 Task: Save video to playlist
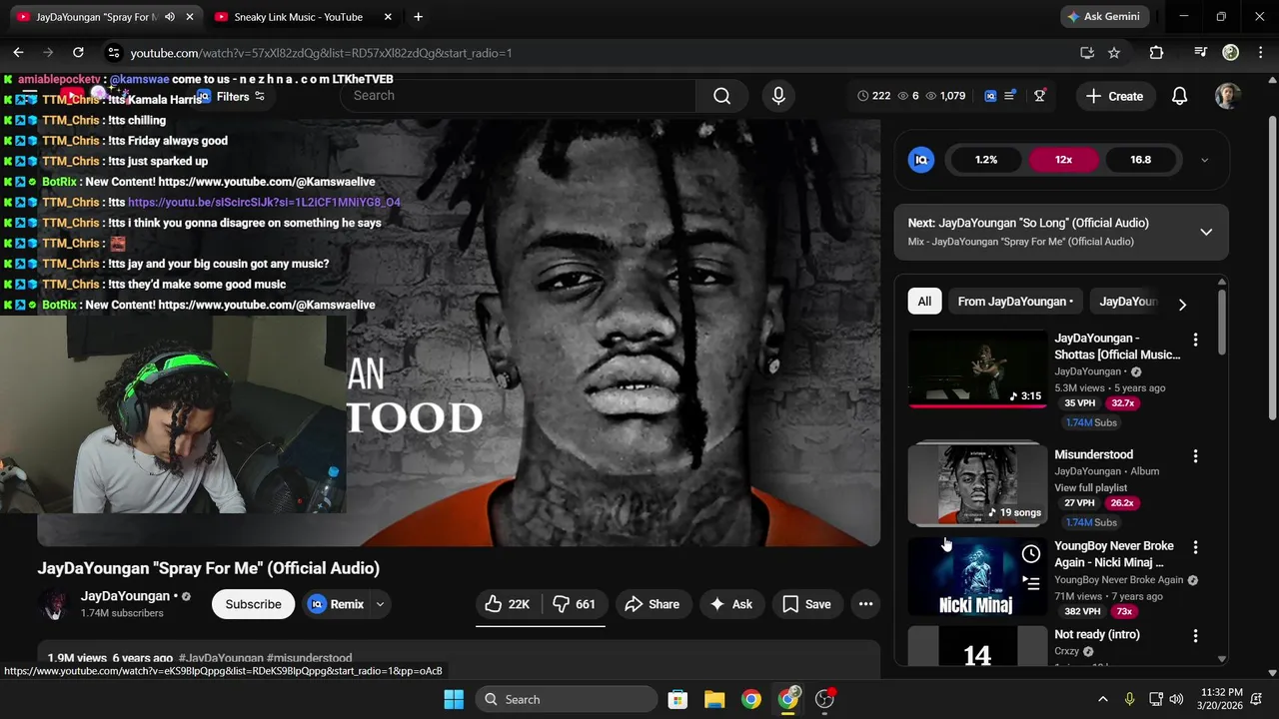(806, 604)
